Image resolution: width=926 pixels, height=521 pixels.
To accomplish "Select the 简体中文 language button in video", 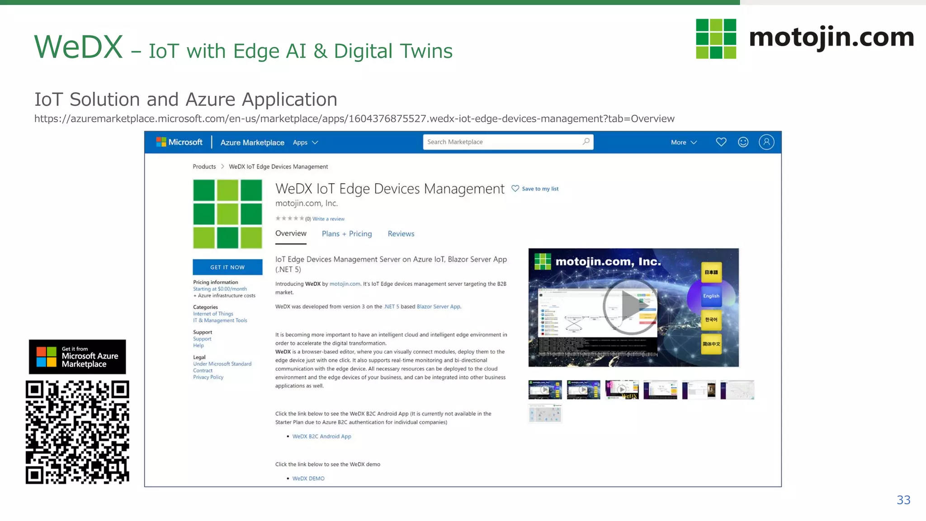I will (711, 344).
